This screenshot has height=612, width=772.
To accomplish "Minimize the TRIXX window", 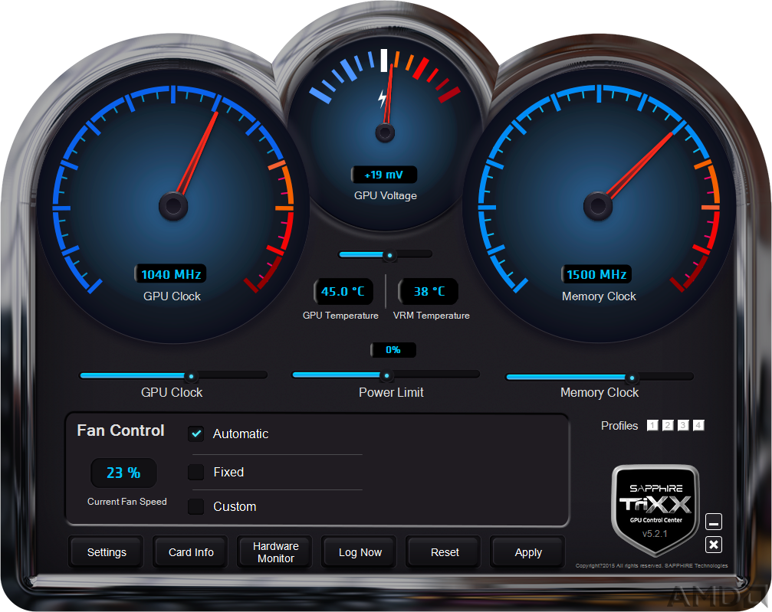I will pyautogui.click(x=714, y=522).
